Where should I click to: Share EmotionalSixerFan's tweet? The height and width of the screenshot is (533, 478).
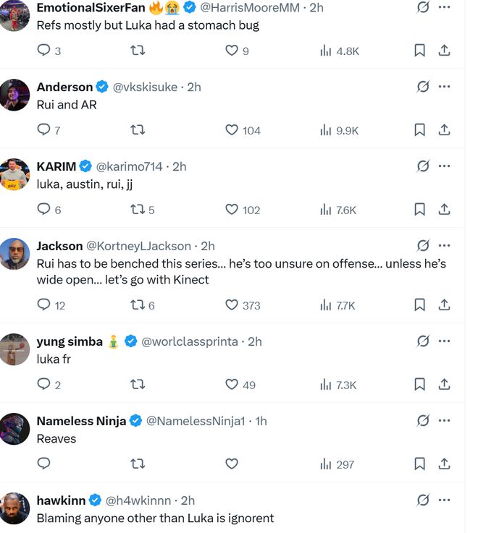pos(445,51)
